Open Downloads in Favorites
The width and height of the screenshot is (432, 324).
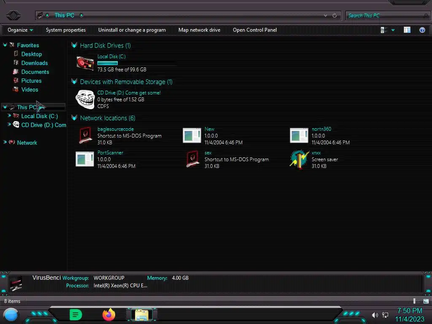click(35, 63)
